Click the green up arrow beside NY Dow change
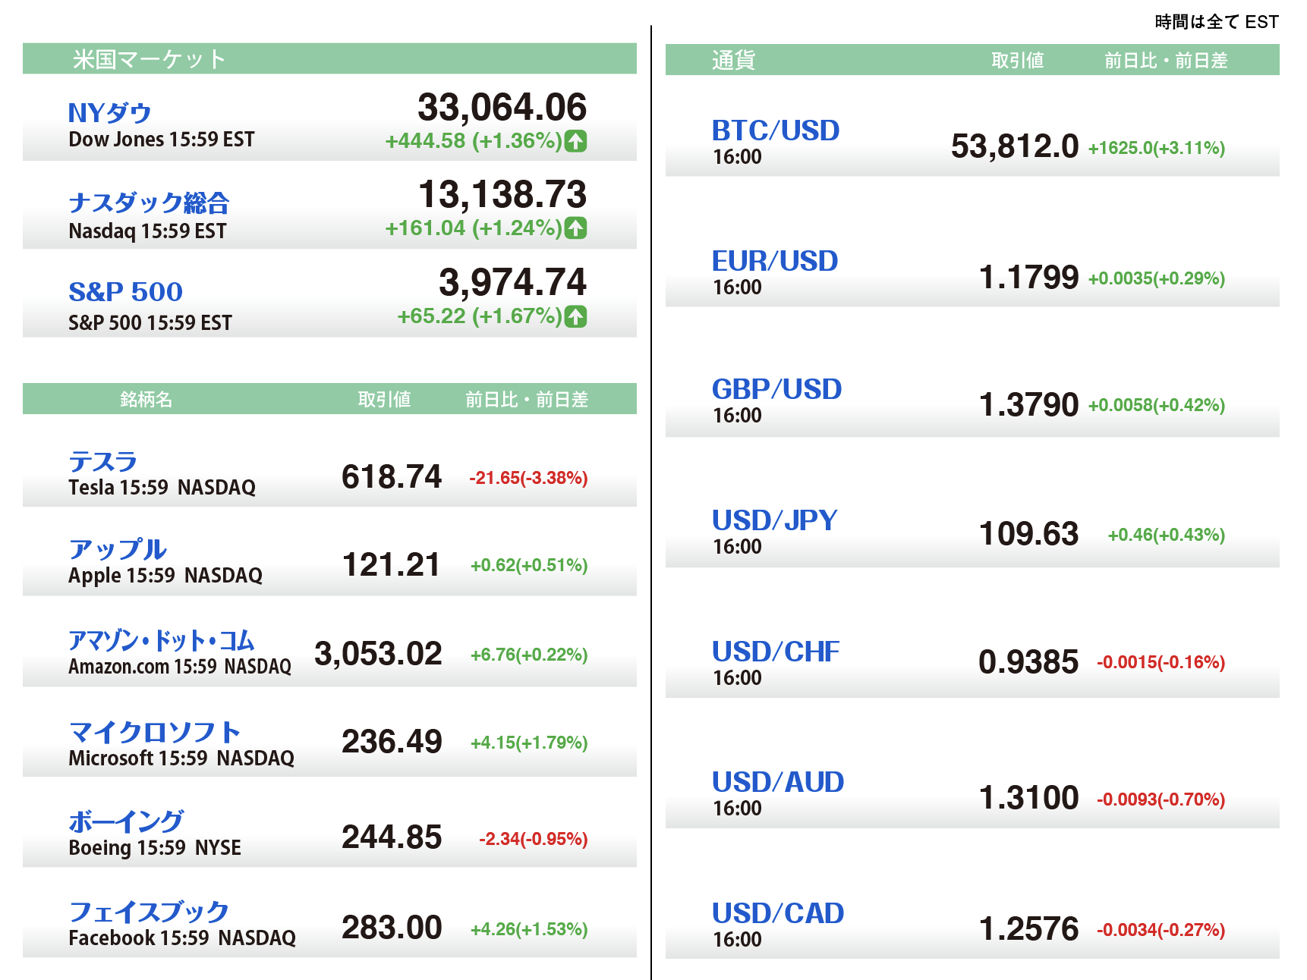Screen dimensions: 1307x980 pos(576,141)
